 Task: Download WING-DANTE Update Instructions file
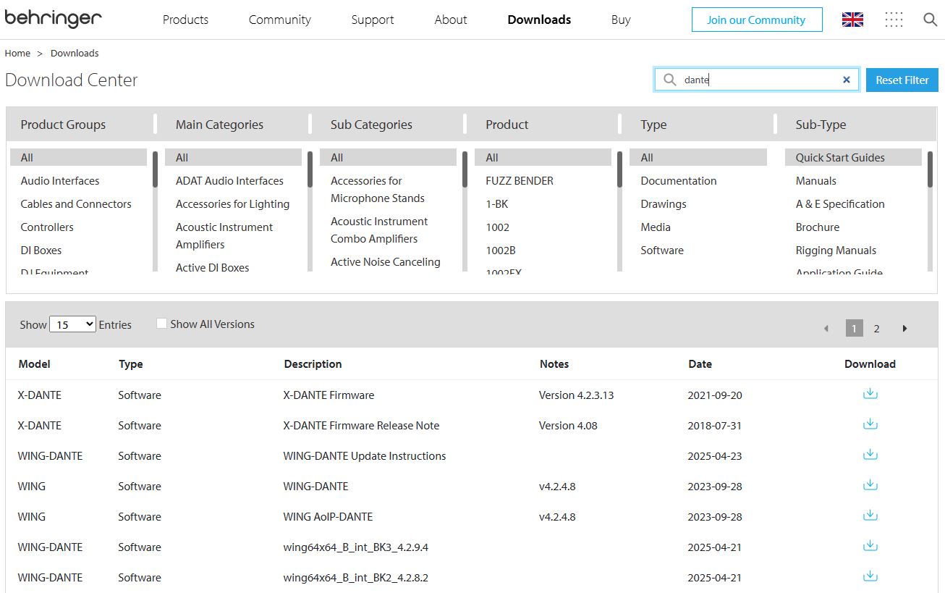tap(870, 455)
